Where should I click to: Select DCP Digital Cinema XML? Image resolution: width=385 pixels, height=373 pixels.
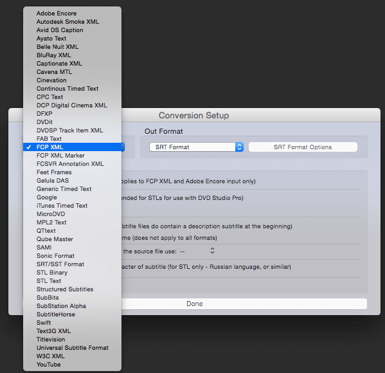tap(72, 105)
